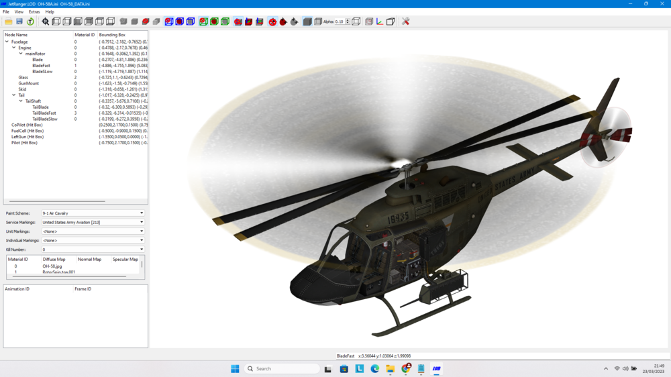
Task: Open the wrench and screwdriver settings icon
Action: coord(405,21)
